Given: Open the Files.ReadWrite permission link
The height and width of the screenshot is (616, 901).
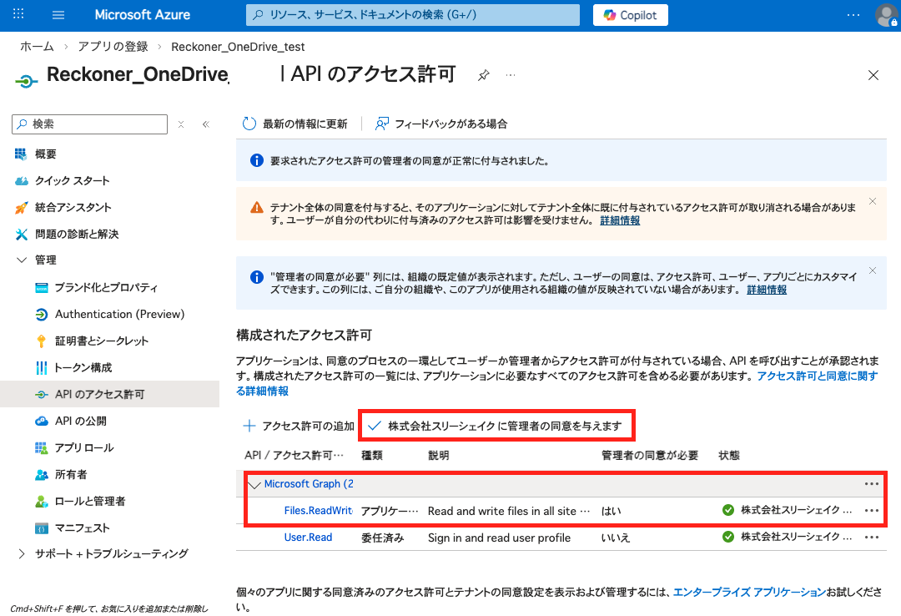Looking at the screenshot, I should point(319,511).
